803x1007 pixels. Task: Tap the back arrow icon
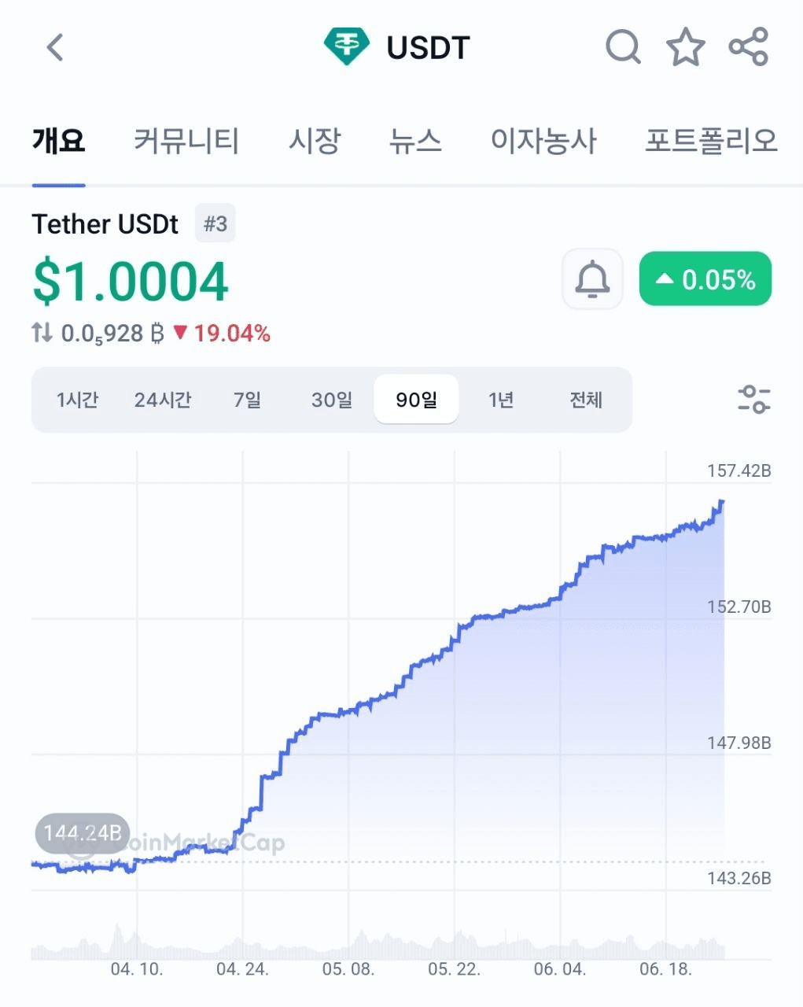[x=55, y=47]
